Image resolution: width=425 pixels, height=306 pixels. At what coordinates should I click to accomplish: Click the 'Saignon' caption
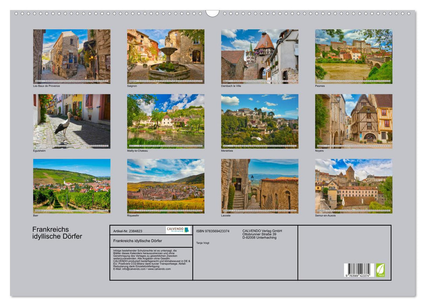pyautogui.click(x=132, y=86)
